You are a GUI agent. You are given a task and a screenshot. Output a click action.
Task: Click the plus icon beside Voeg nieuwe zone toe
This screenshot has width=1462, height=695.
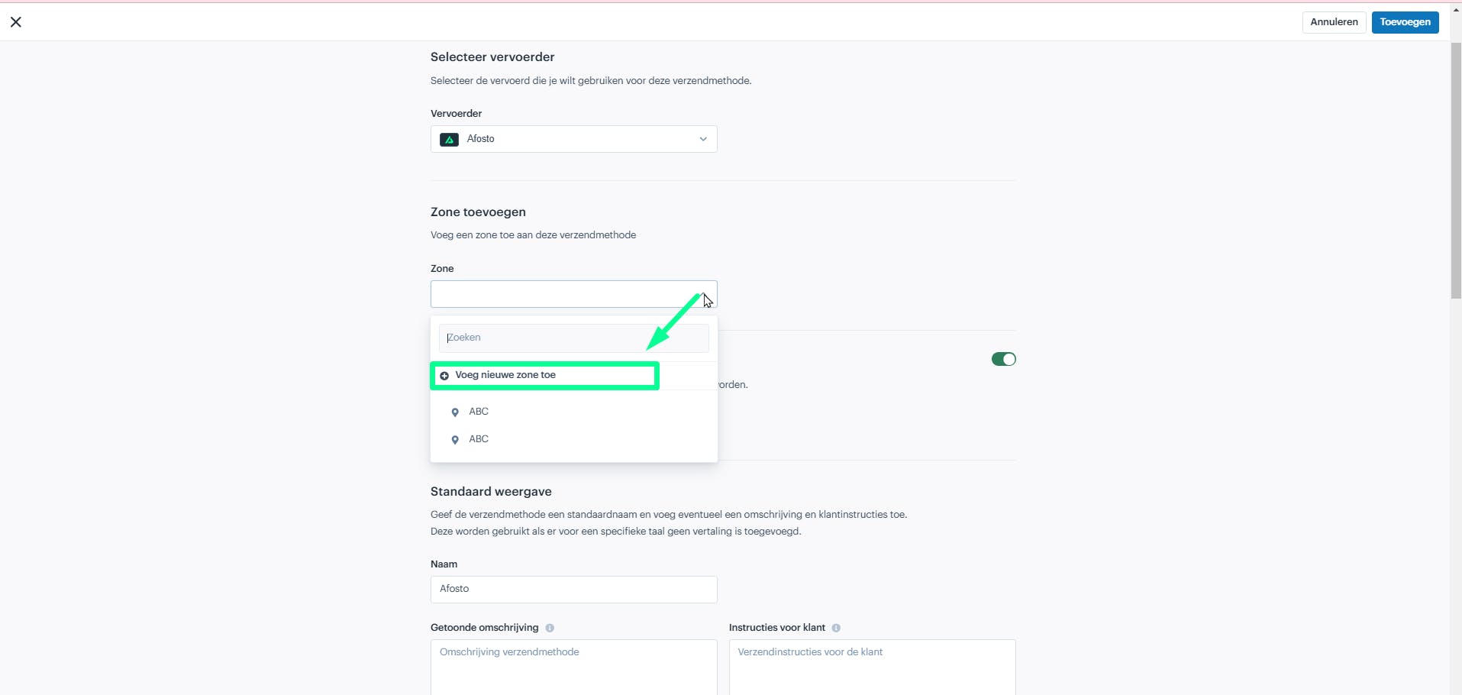[x=444, y=376]
